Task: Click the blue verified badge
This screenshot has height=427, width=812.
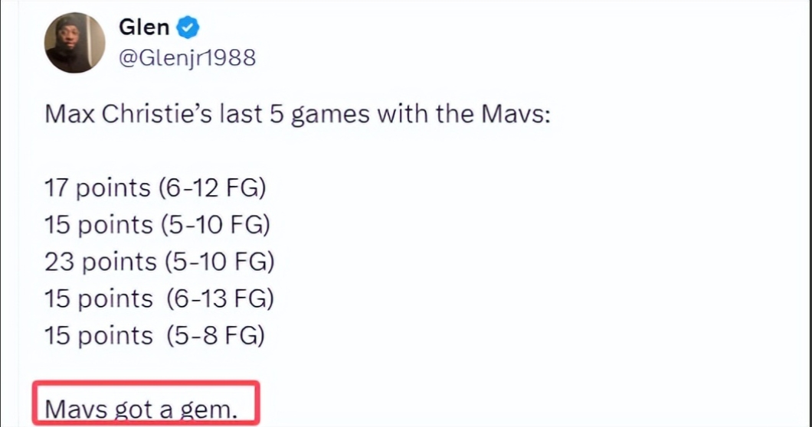Action: pyautogui.click(x=188, y=28)
